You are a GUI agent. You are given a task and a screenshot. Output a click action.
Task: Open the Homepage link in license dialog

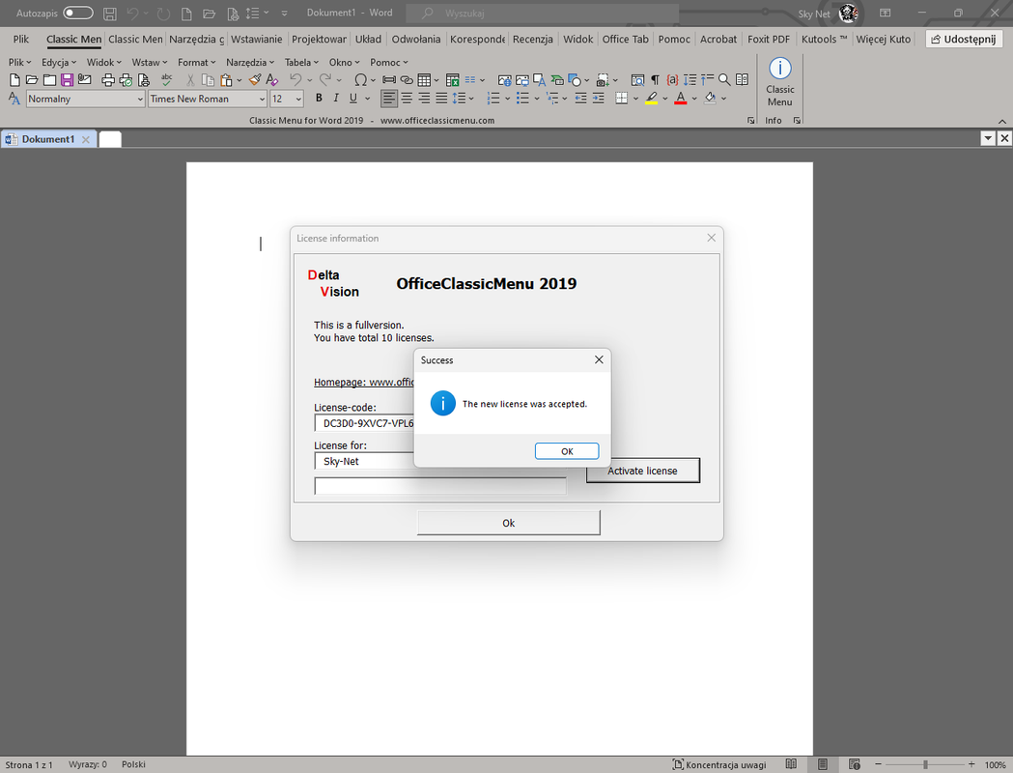tap(364, 382)
